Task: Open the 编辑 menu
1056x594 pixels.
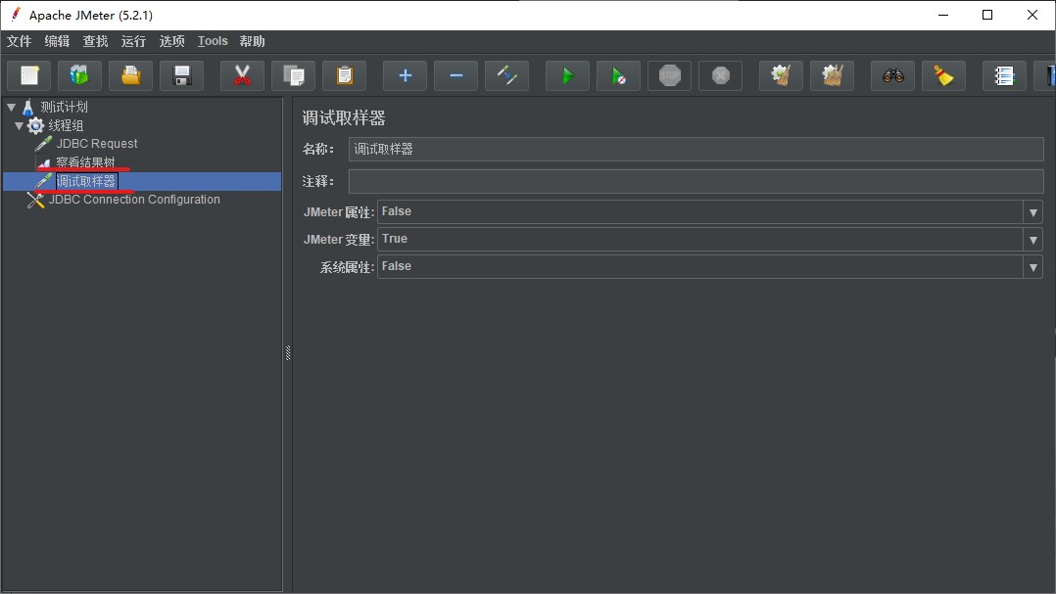Action: [x=57, y=41]
